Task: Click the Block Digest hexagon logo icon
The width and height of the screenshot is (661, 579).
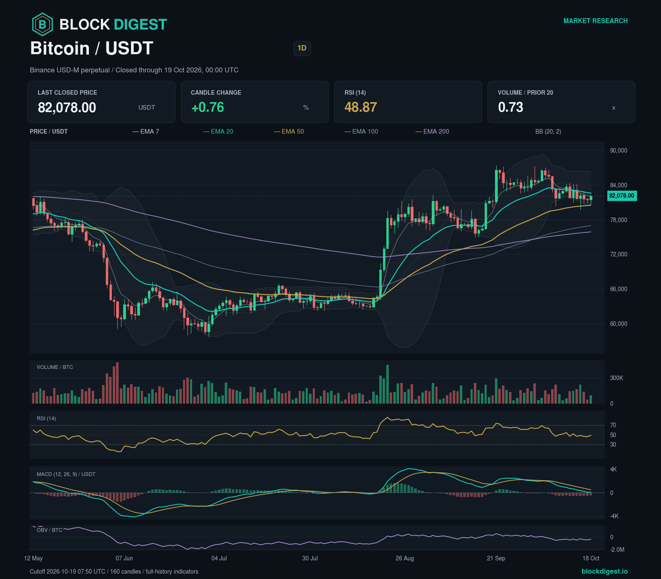Action: pos(42,24)
